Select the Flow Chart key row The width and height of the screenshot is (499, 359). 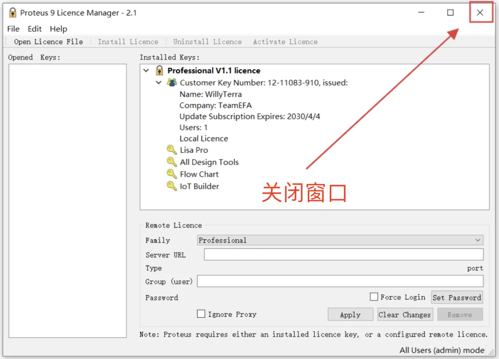199,174
